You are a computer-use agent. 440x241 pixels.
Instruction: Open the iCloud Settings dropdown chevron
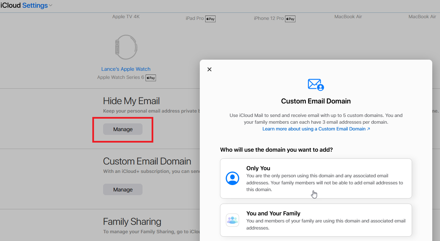pyautogui.click(x=51, y=5)
